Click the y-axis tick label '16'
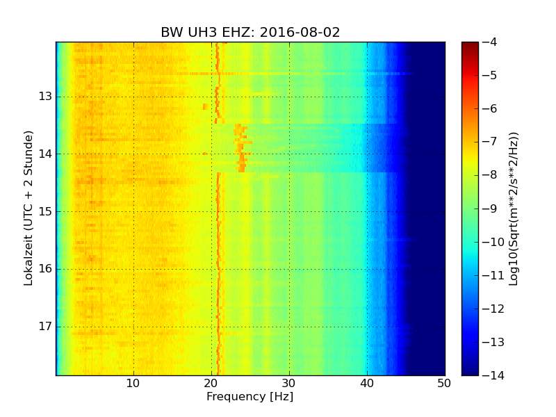 click(x=45, y=269)
